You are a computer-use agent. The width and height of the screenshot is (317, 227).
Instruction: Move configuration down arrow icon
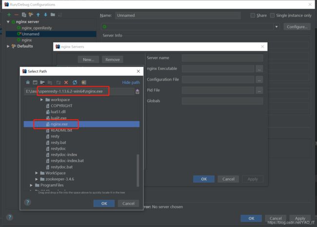click(45, 15)
